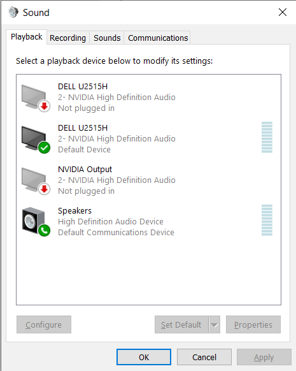This screenshot has width=296, height=371.
Task: Click the Cancel button
Action: pyautogui.click(x=204, y=357)
